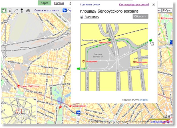
Task: Click the printer icon in popup
Action: pyautogui.click(x=81, y=17)
